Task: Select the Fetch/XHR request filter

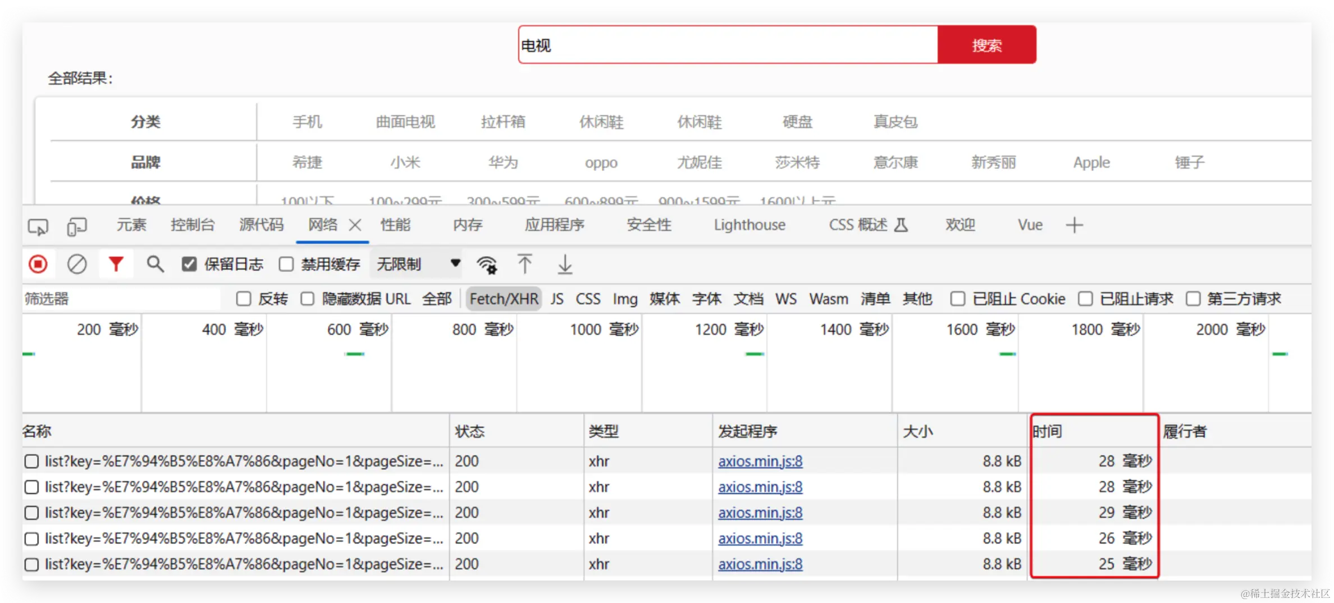Action: click(504, 299)
